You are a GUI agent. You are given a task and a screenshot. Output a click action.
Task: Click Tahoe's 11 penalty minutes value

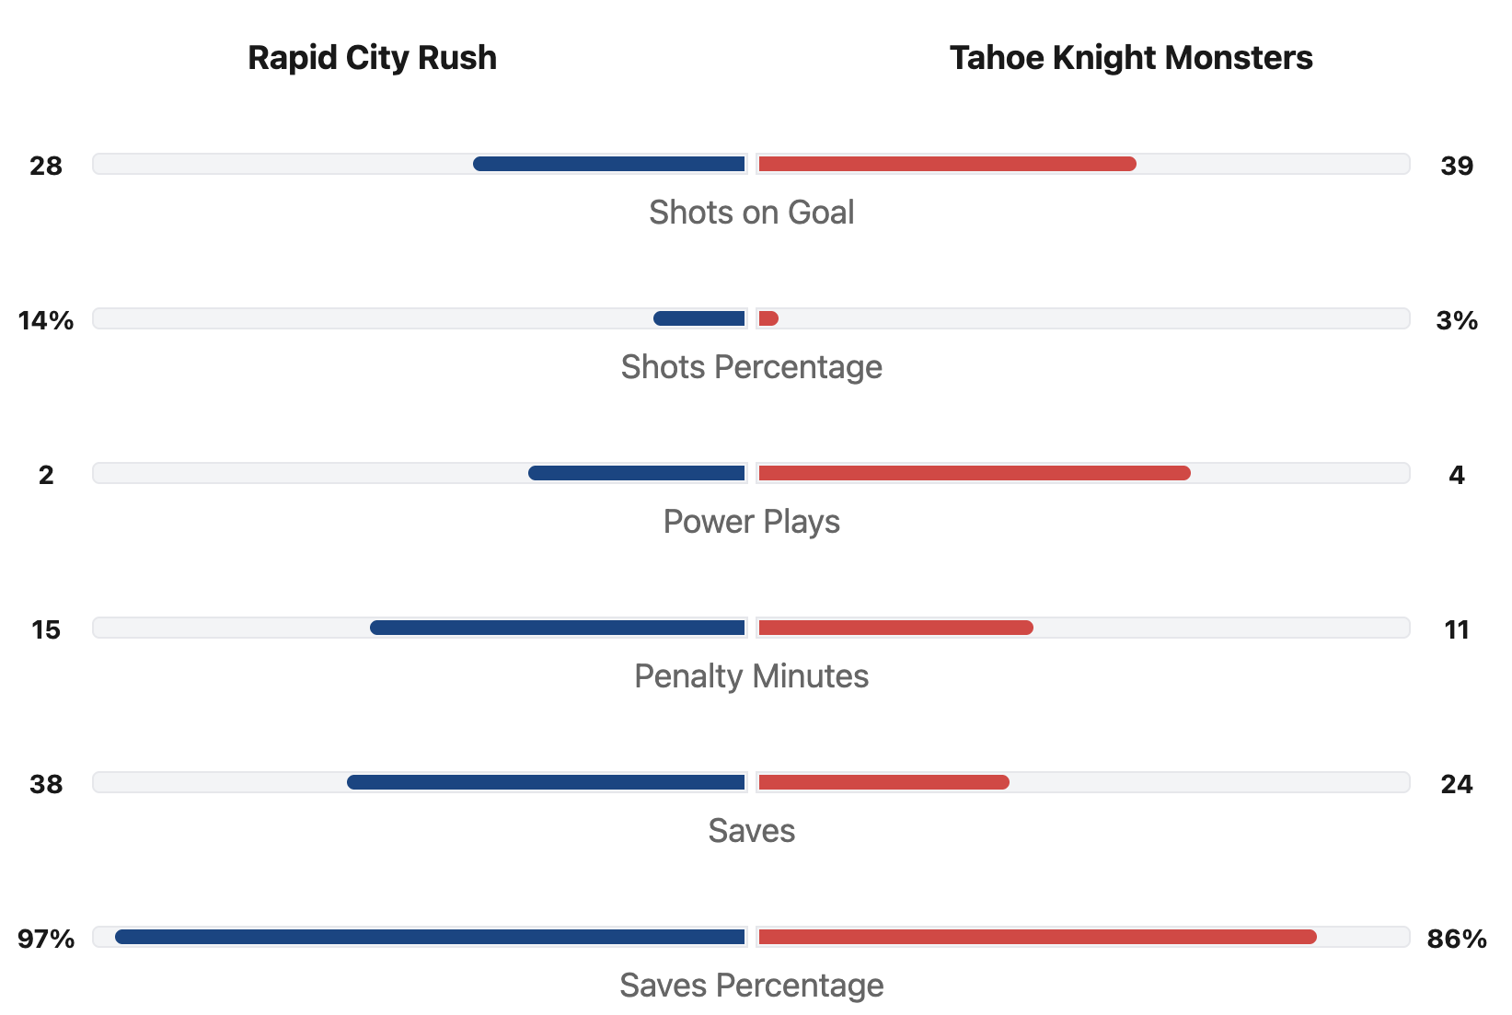1457,630
